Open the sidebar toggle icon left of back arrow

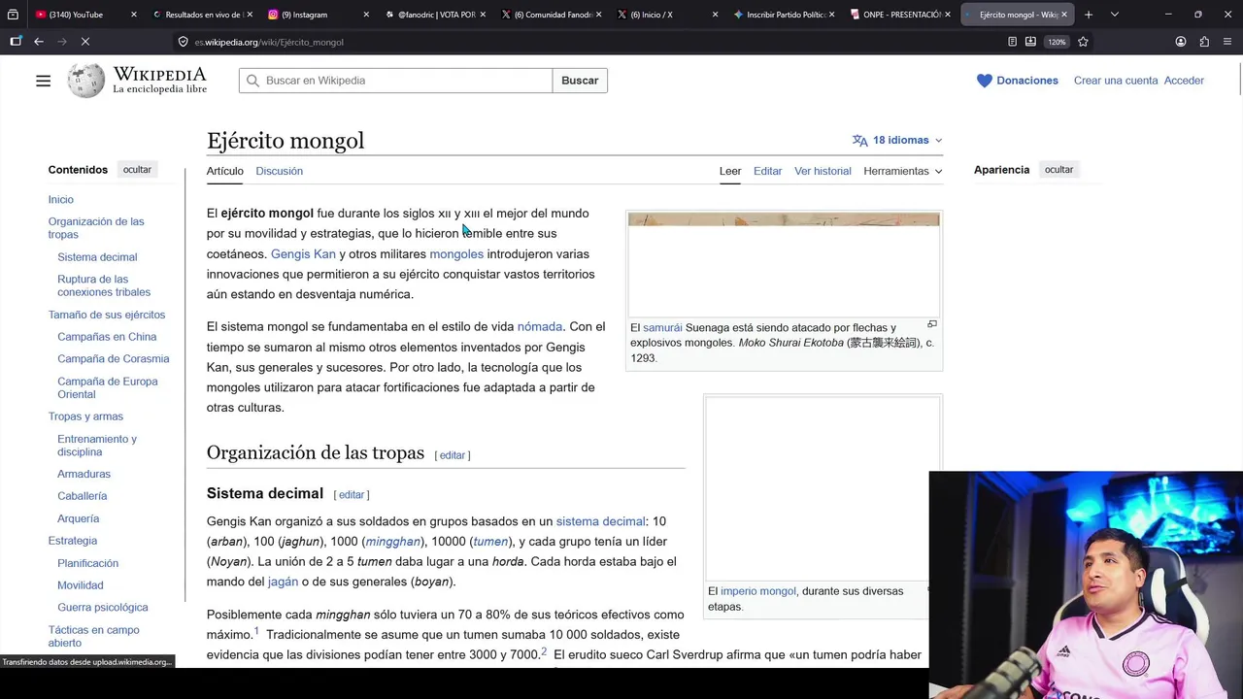pyautogui.click(x=16, y=42)
